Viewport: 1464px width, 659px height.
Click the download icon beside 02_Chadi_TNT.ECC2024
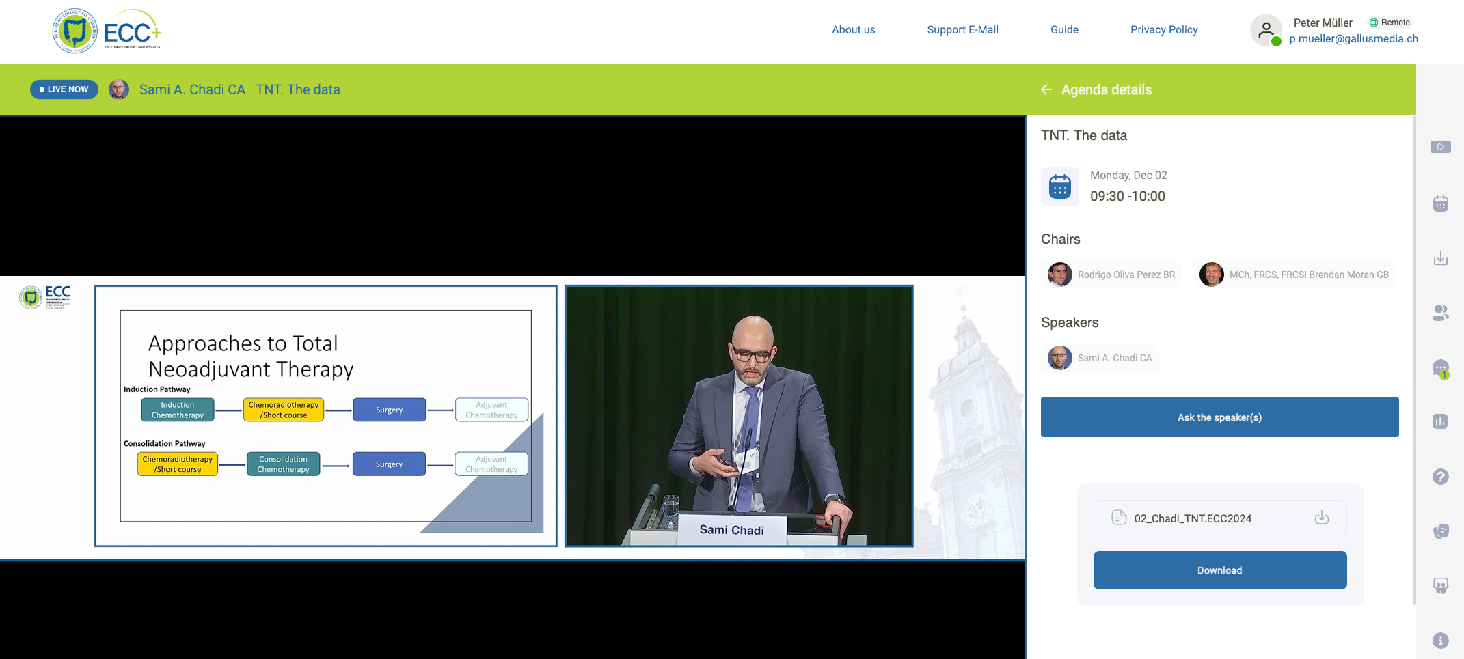click(1321, 518)
